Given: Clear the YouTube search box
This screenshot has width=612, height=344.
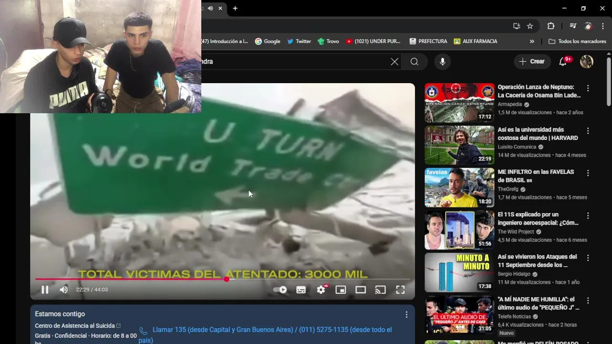Looking at the screenshot, I should pyautogui.click(x=394, y=62).
